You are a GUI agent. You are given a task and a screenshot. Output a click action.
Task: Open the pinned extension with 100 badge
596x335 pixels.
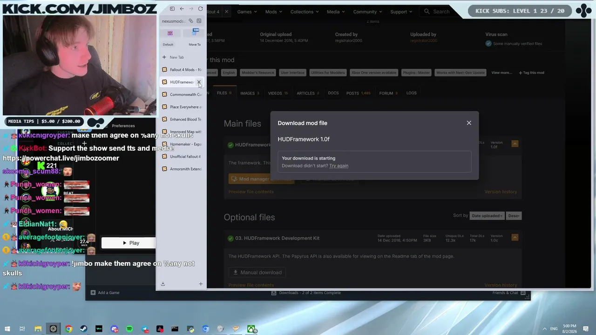click(x=195, y=33)
